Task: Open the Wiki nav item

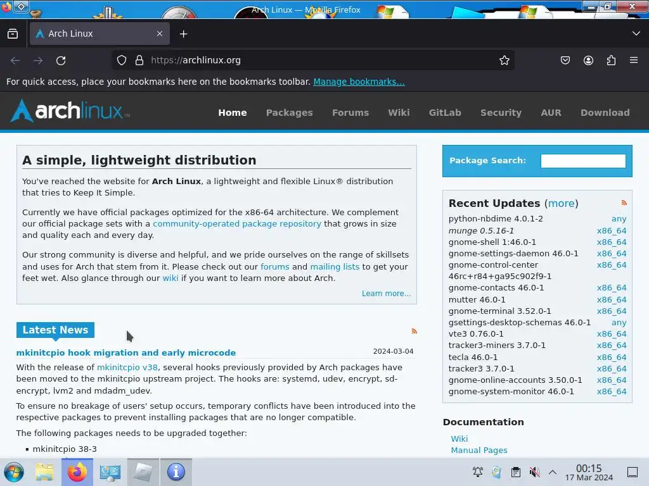Action: coord(399,113)
